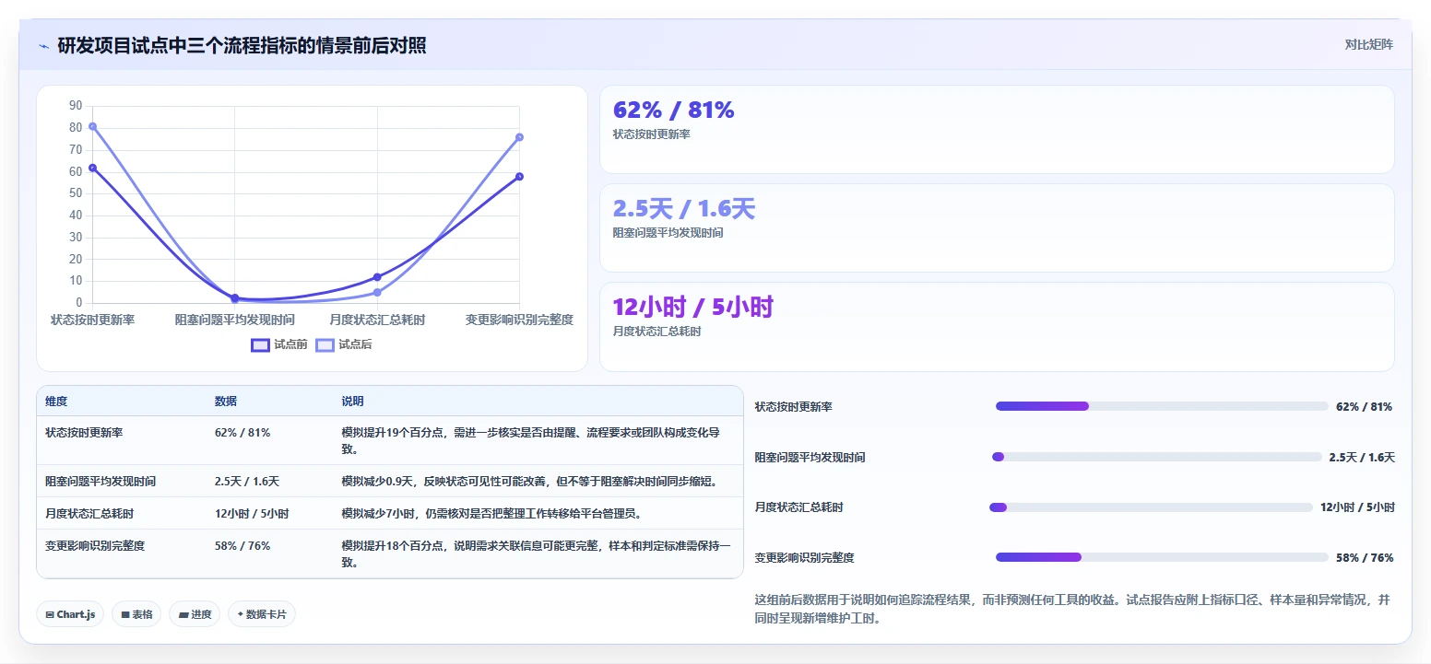Click the lightning icon beside the dashboard title

coord(43,46)
